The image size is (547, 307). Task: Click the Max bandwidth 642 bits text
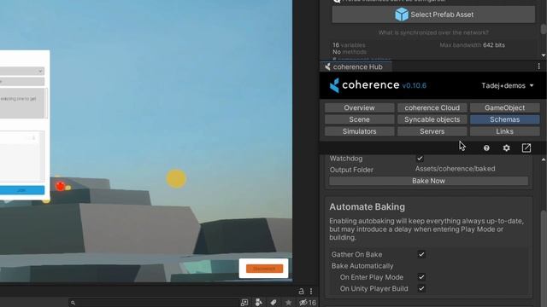472,45
